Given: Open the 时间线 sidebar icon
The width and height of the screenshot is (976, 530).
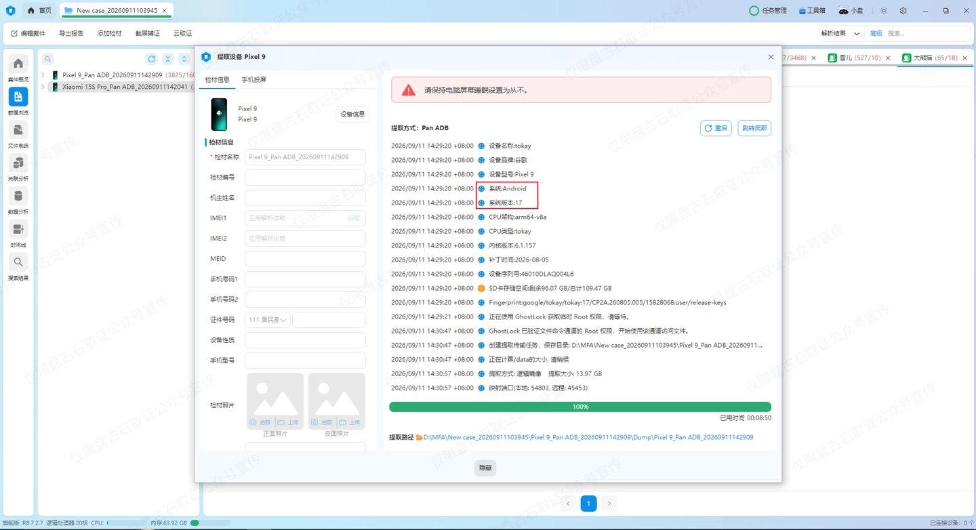Looking at the screenshot, I should tap(18, 230).
